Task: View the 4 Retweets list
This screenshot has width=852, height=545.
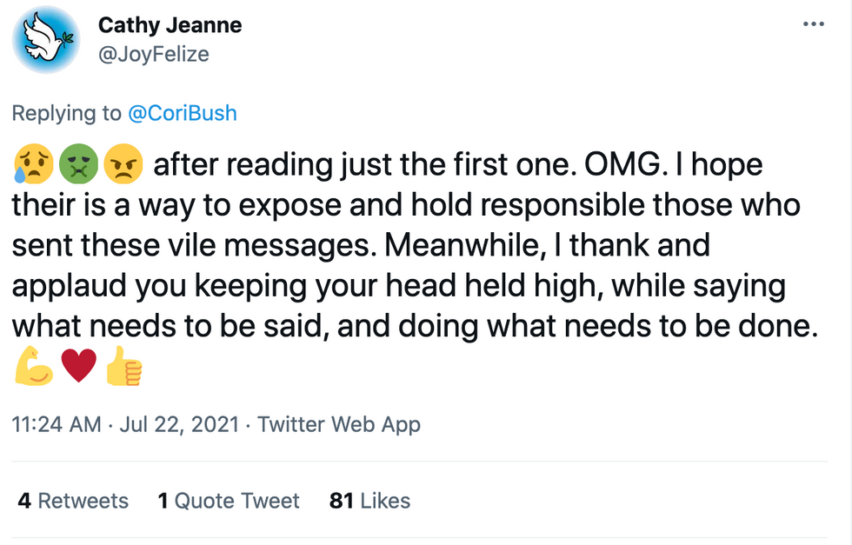Action: coord(73,501)
